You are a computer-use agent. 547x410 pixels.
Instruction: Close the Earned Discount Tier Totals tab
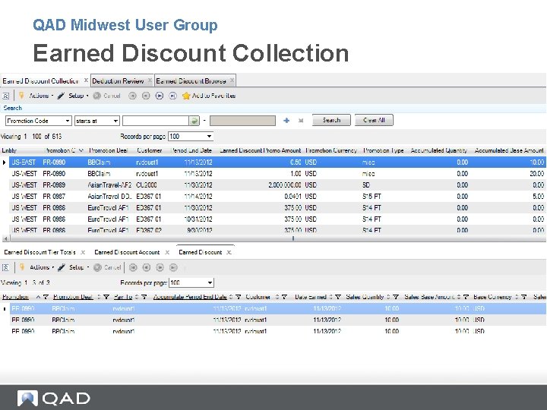(x=83, y=252)
